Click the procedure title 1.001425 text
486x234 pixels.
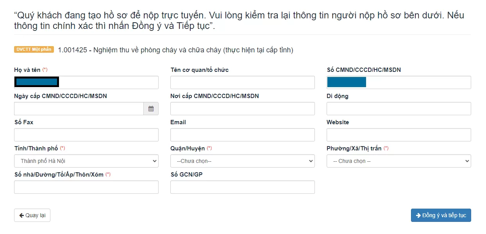(x=175, y=50)
